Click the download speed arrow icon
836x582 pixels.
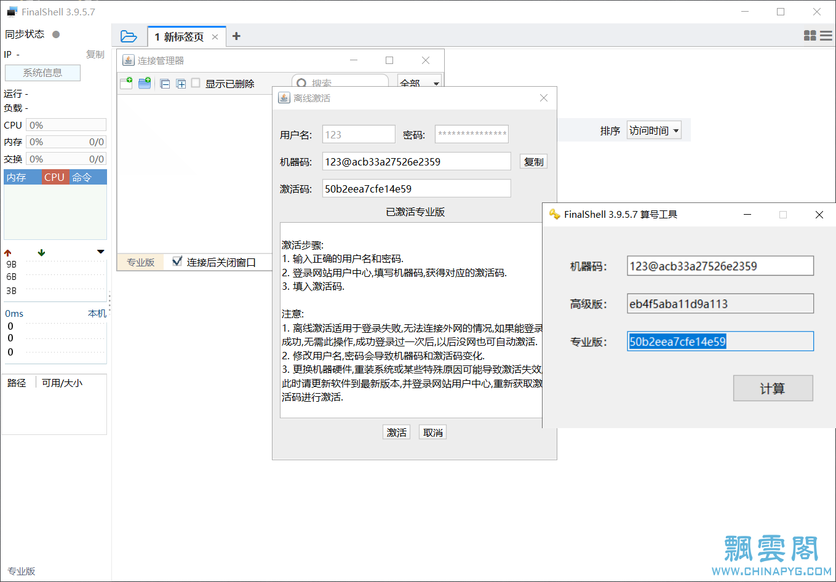(x=41, y=253)
